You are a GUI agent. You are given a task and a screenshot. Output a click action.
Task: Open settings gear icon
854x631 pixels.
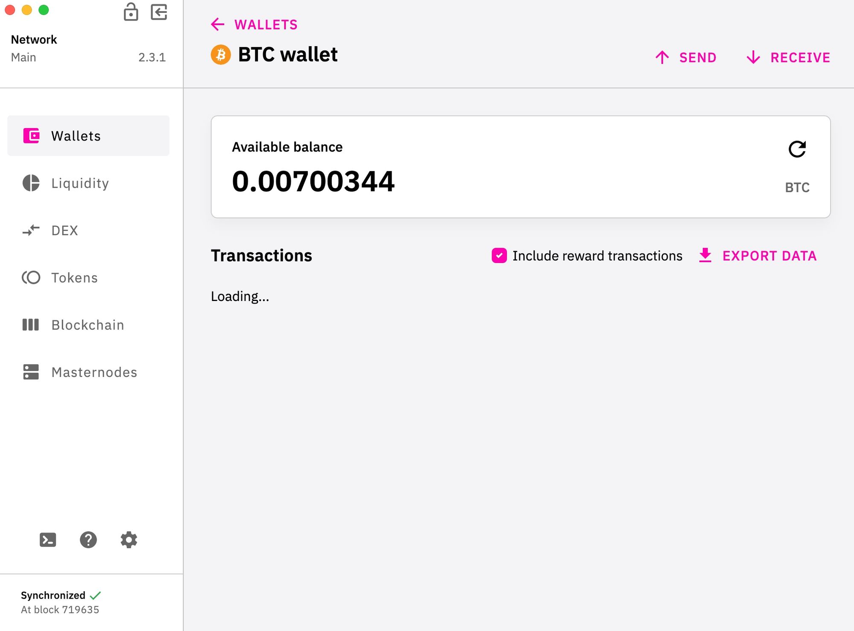click(x=129, y=540)
